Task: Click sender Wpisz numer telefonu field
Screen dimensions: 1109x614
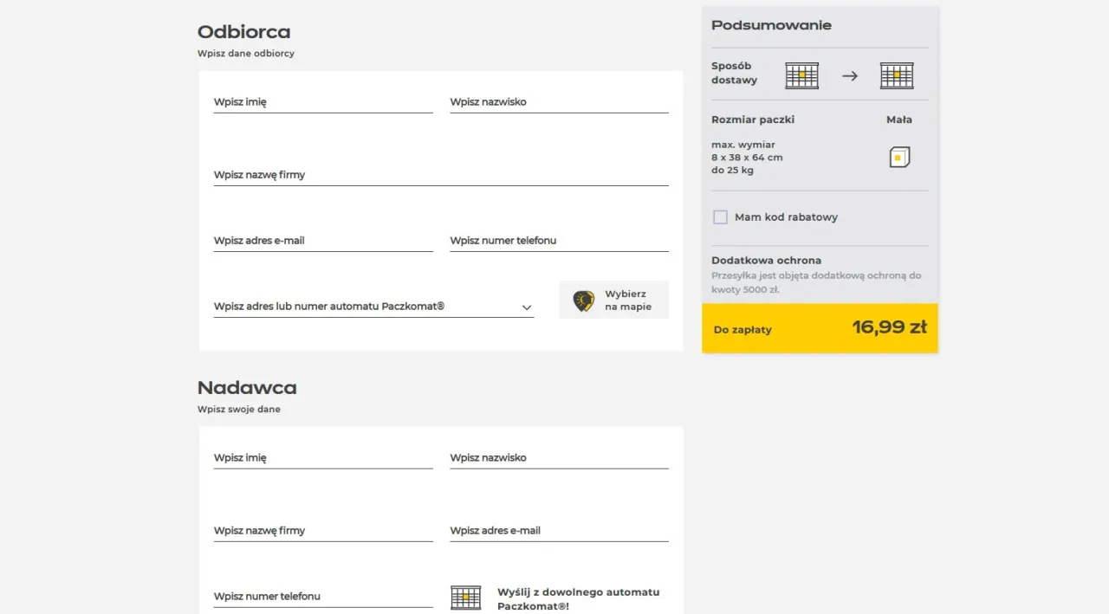Action: point(322,597)
